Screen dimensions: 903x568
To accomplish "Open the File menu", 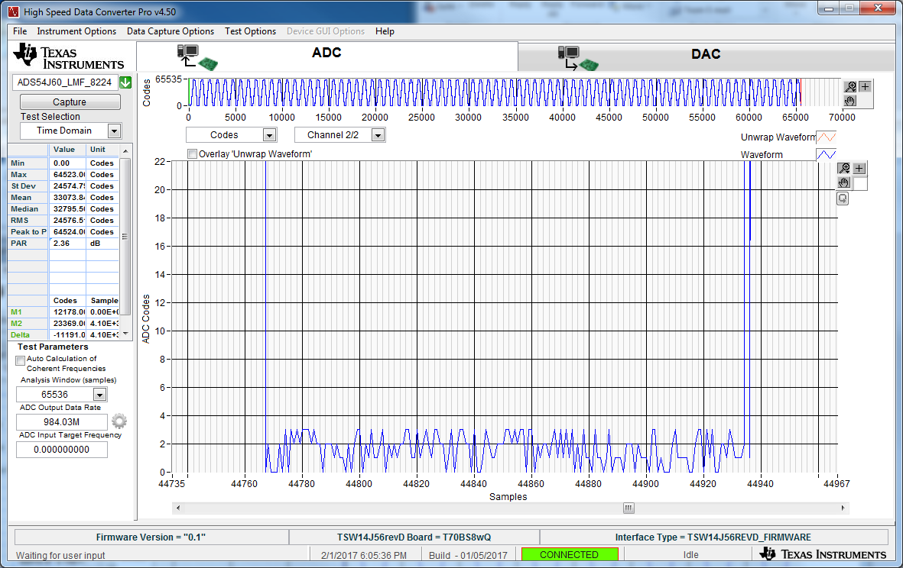I will 20,31.
